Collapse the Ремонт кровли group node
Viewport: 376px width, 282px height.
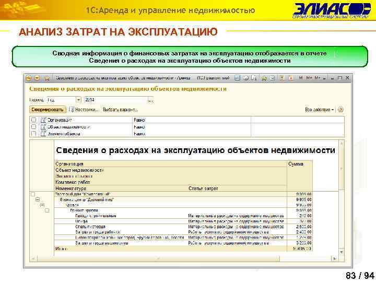[47, 210]
